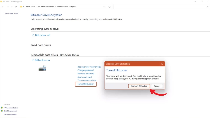210x118 pixels.
Task: Close the BitLocker Drive Encryption dialog
Action: (162, 64)
